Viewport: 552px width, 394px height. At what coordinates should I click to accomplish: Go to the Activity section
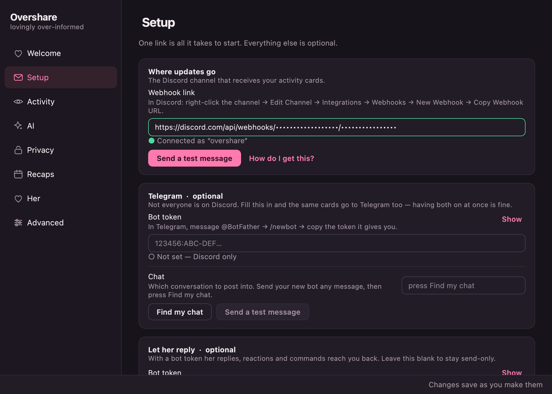[x=61, y=102]
